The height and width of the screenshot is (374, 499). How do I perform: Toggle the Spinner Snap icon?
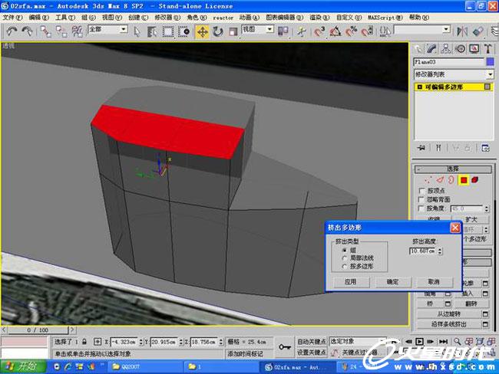pos(367,31)
